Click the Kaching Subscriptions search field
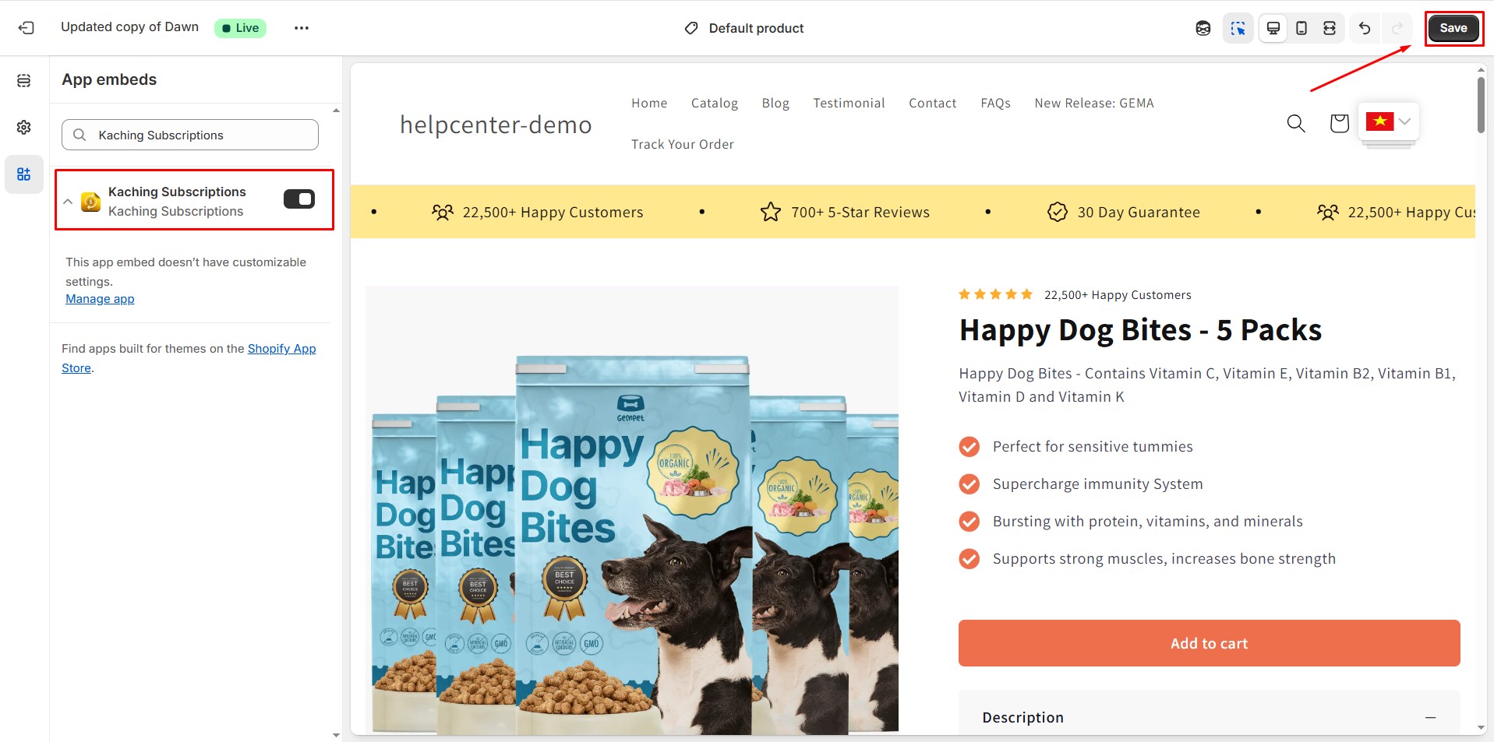The image size is (1494, 742). [x=190, y=135]
